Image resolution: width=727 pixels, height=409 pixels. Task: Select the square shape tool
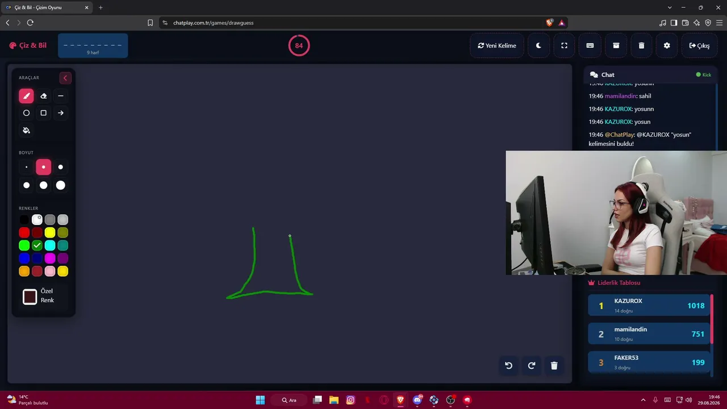(43, 113)
